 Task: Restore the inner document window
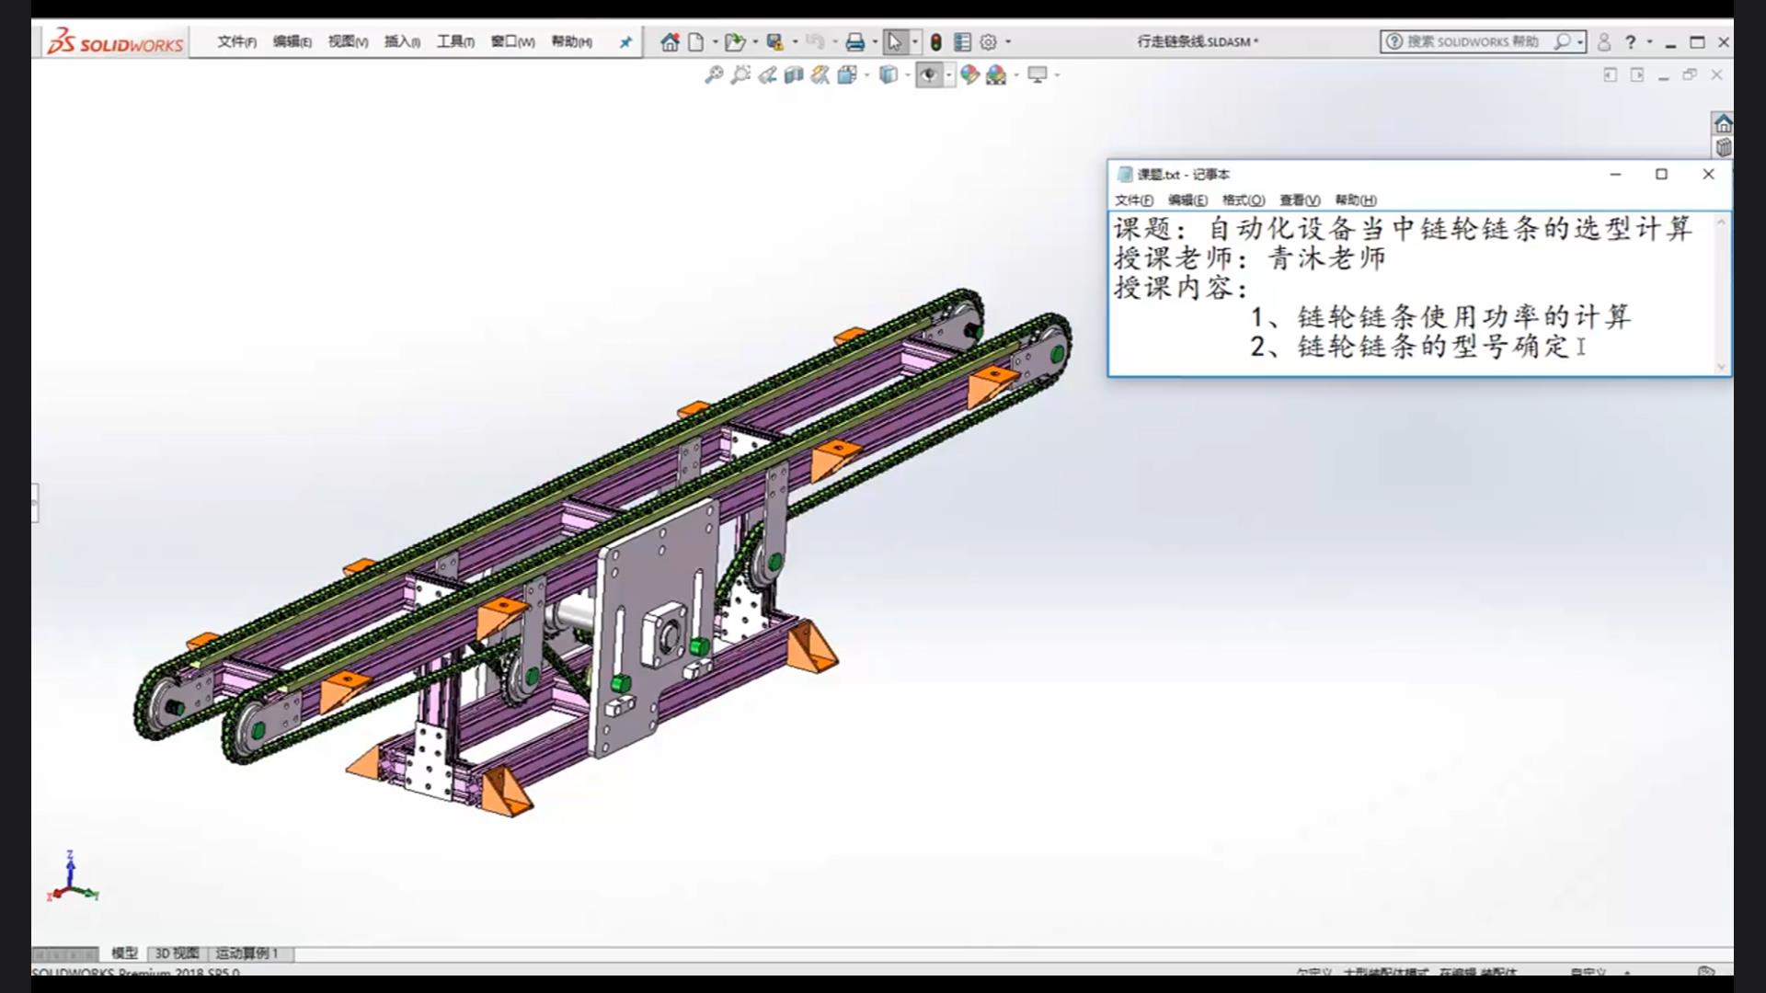point(1690,75)
